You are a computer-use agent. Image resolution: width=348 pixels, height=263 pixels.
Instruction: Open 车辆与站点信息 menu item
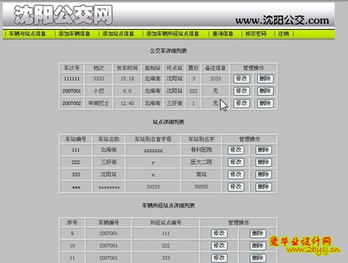coord(27,33)
